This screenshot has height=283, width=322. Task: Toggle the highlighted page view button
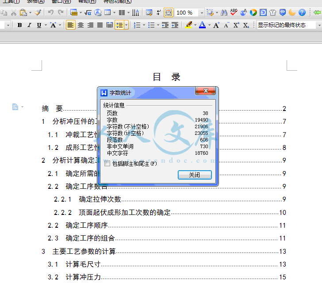[169, 13]
